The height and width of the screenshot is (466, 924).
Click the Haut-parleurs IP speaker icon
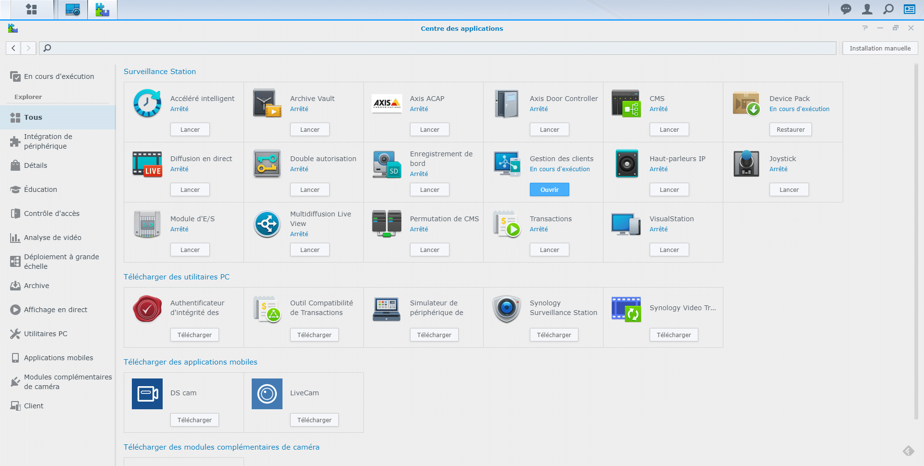[x=626, y=164]
